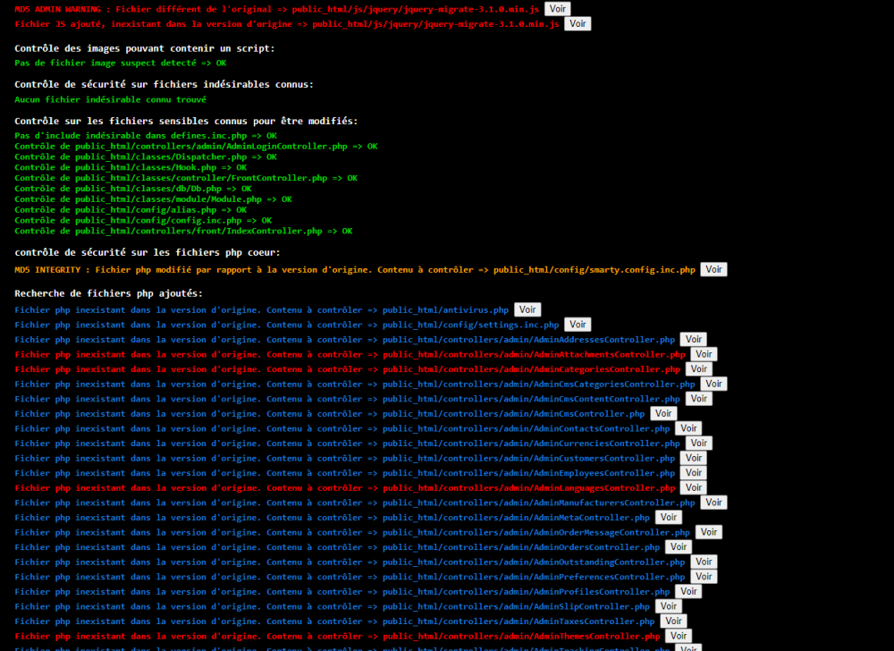This screenshot has height=651, width=894.
Task: View AdminCategoriesController.php with Voir
Action: click(x=698, y=368)
